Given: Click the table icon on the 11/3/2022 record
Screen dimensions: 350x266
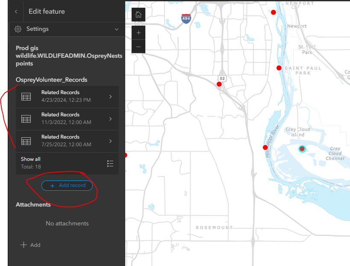Looking at the screenshot, I should click(x=26, y=119).
